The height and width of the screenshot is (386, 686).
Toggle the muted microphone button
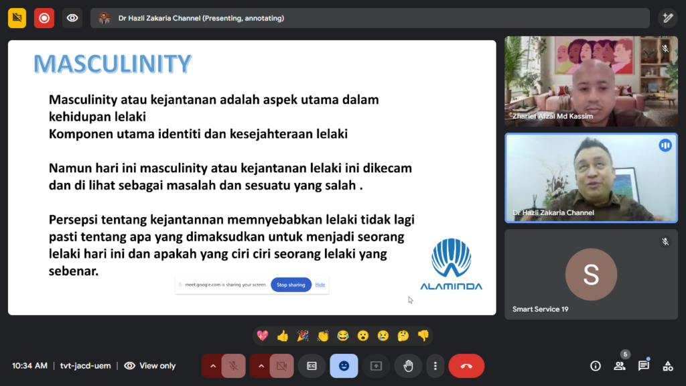coord(234,366)
